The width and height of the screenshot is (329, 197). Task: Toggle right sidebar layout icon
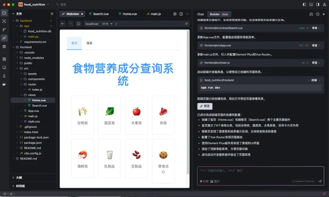(x=318, y=4)
